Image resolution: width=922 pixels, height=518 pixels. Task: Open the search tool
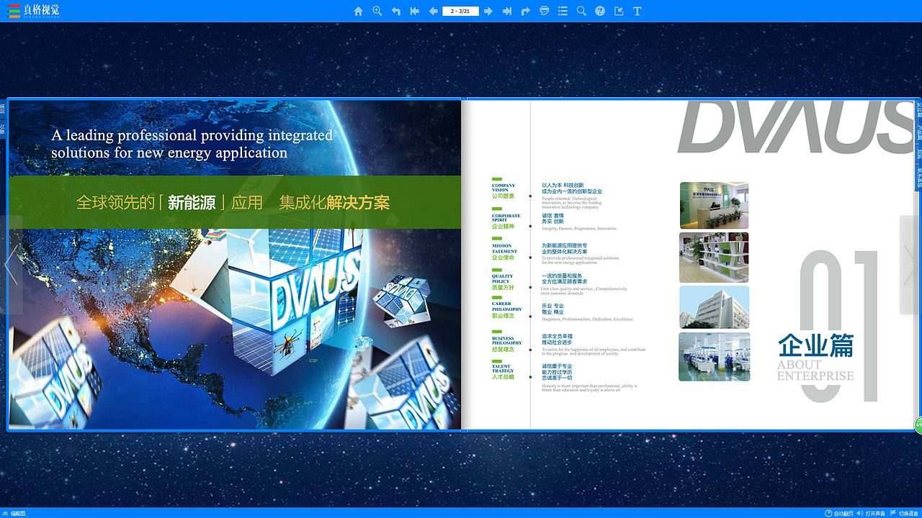[581, 11]
